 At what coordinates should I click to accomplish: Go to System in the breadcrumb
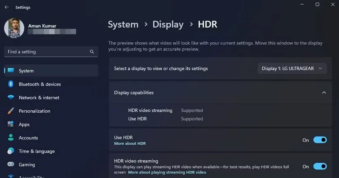[123, 25]
